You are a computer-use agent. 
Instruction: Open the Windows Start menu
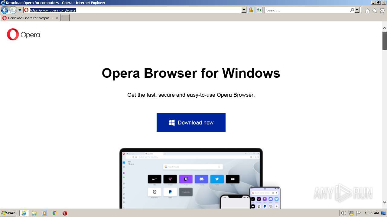point(8,213)
